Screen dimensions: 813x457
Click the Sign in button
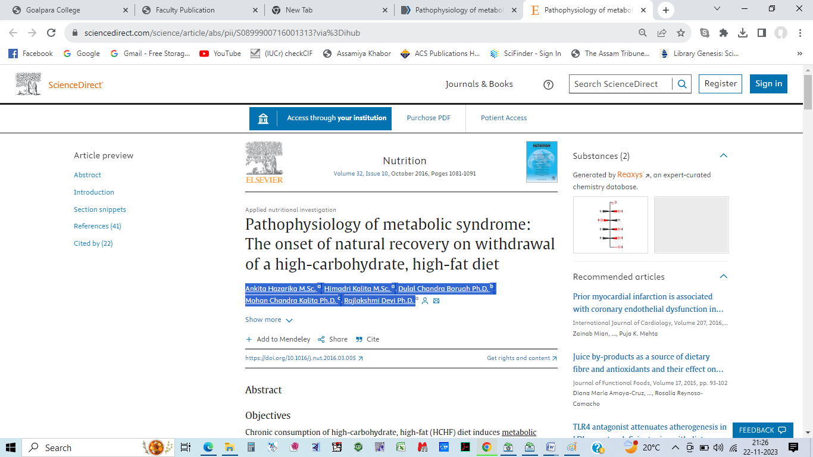click(768, 84)
